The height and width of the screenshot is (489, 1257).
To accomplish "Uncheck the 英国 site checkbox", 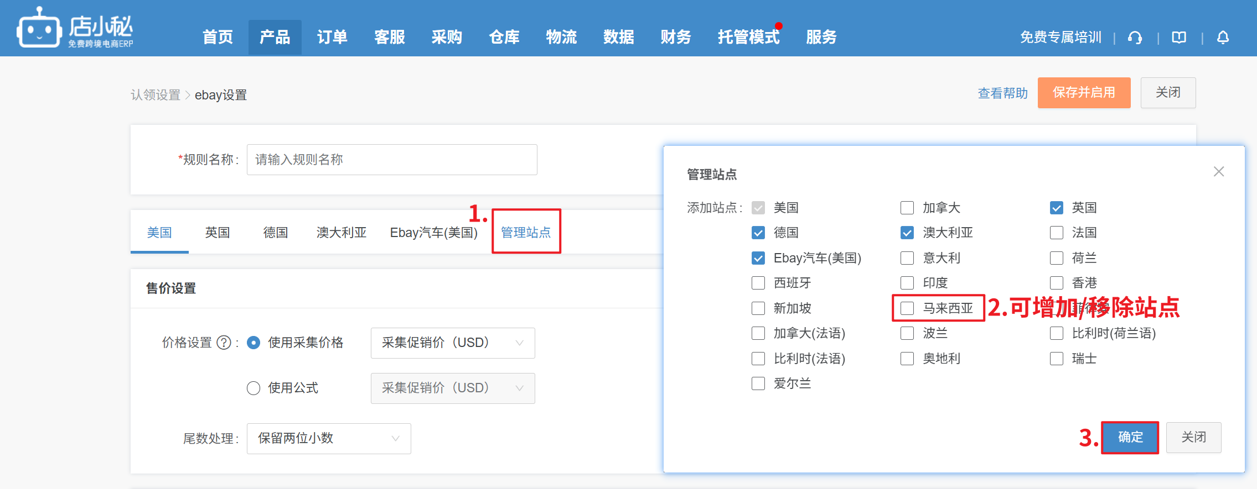I will (x=1056, y=208).
